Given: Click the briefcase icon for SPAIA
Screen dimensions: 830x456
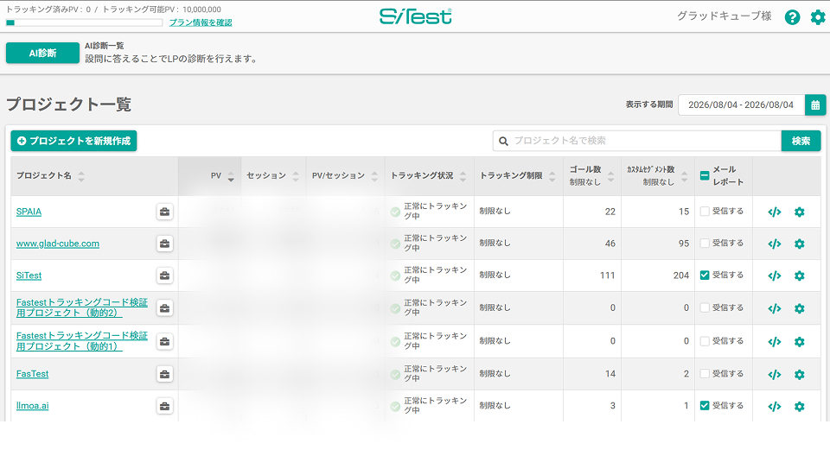Looking at the screenshot, I should (x=164, y=212).
